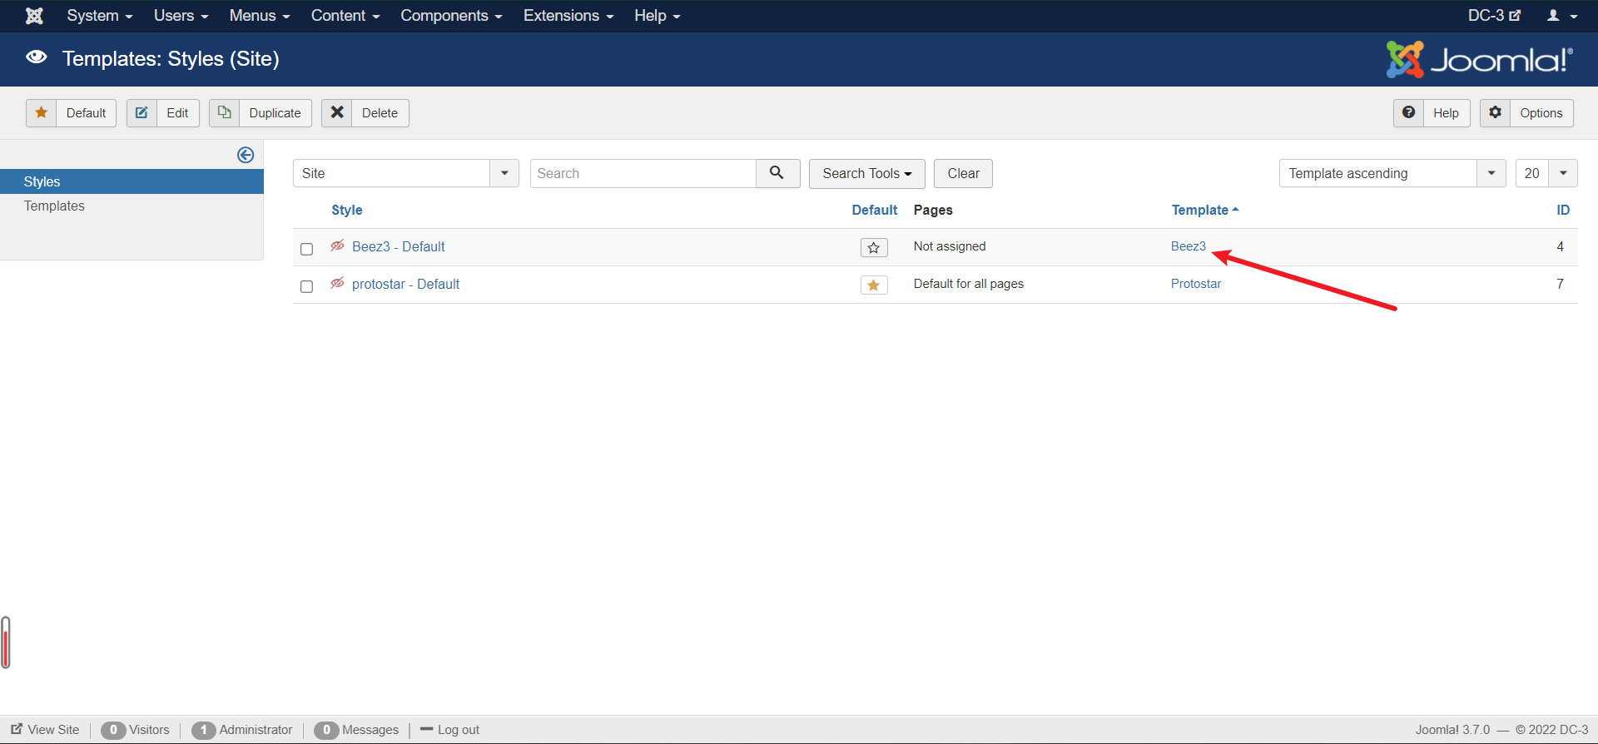Screen dimensions: 1598x744
Task: Open DC-3 site link in header
Action: 1495,16
